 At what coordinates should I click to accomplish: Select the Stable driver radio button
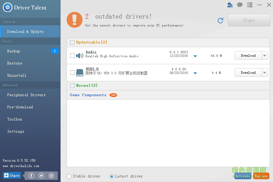[69, 176]
